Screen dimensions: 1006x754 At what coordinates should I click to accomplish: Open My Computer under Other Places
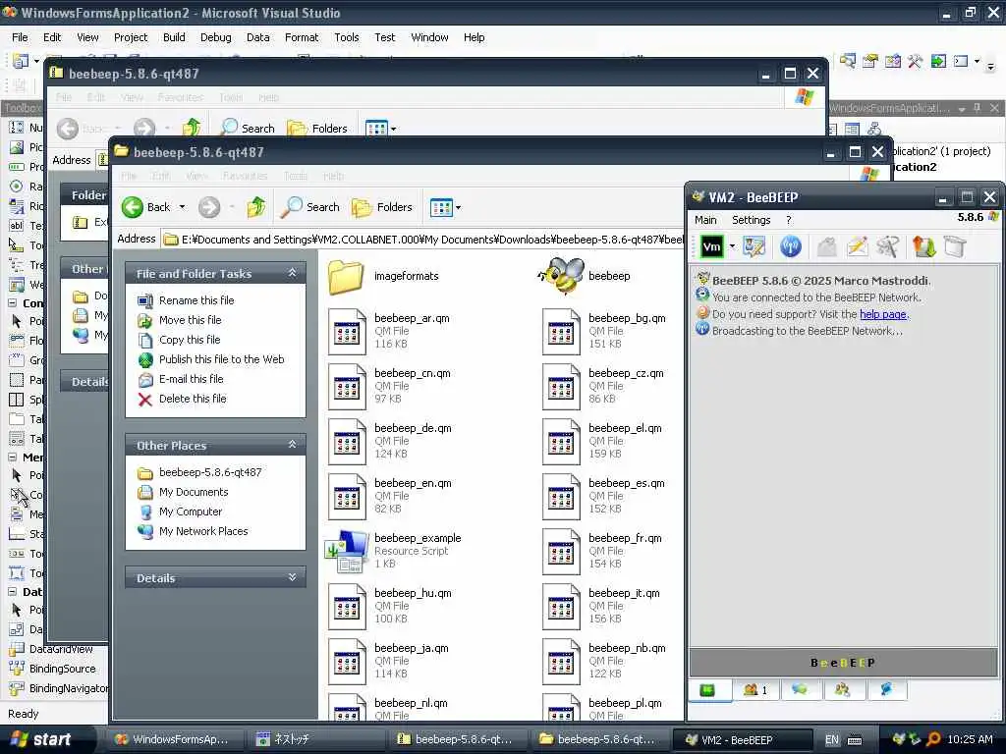coord(191,512)
